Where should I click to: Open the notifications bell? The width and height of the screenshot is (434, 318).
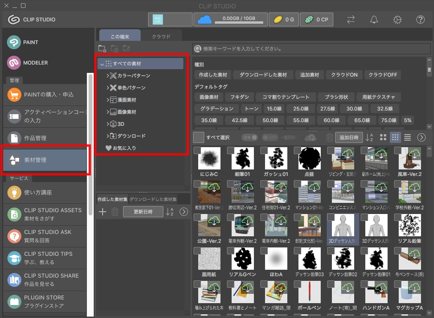coord(374,19)
